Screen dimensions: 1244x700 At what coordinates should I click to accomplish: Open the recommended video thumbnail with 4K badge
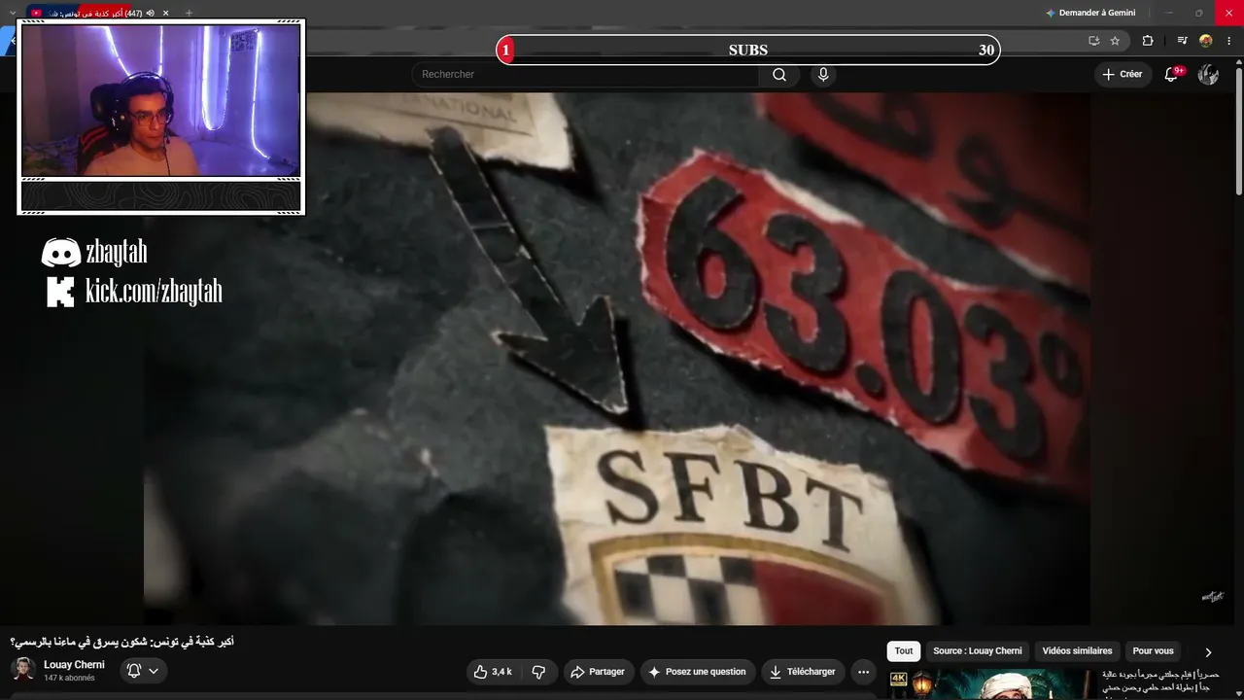click(x=990, y=684)
